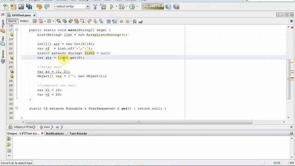Screen dimensions: 295x166
Task: Click the hint bulb on line 23
Action: [x=12, y=58]
